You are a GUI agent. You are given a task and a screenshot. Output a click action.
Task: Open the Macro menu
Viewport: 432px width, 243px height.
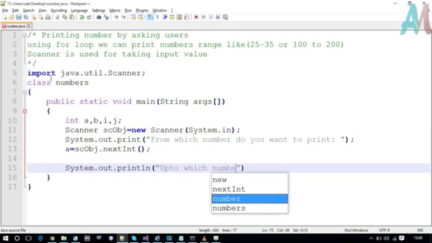[x=115, y=10]
